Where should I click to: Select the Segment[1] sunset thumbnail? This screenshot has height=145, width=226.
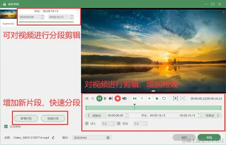(8, 14)
